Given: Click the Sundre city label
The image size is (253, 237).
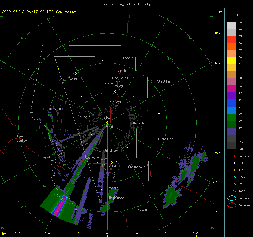Looking at the screenshot, I should tap(85, 117).
